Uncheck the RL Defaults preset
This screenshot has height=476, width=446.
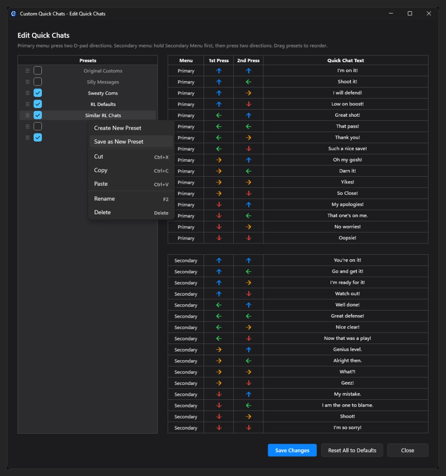click(38, 104)
